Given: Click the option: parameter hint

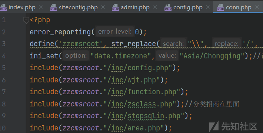Looking at the screenshot, I should click(76, 55).
